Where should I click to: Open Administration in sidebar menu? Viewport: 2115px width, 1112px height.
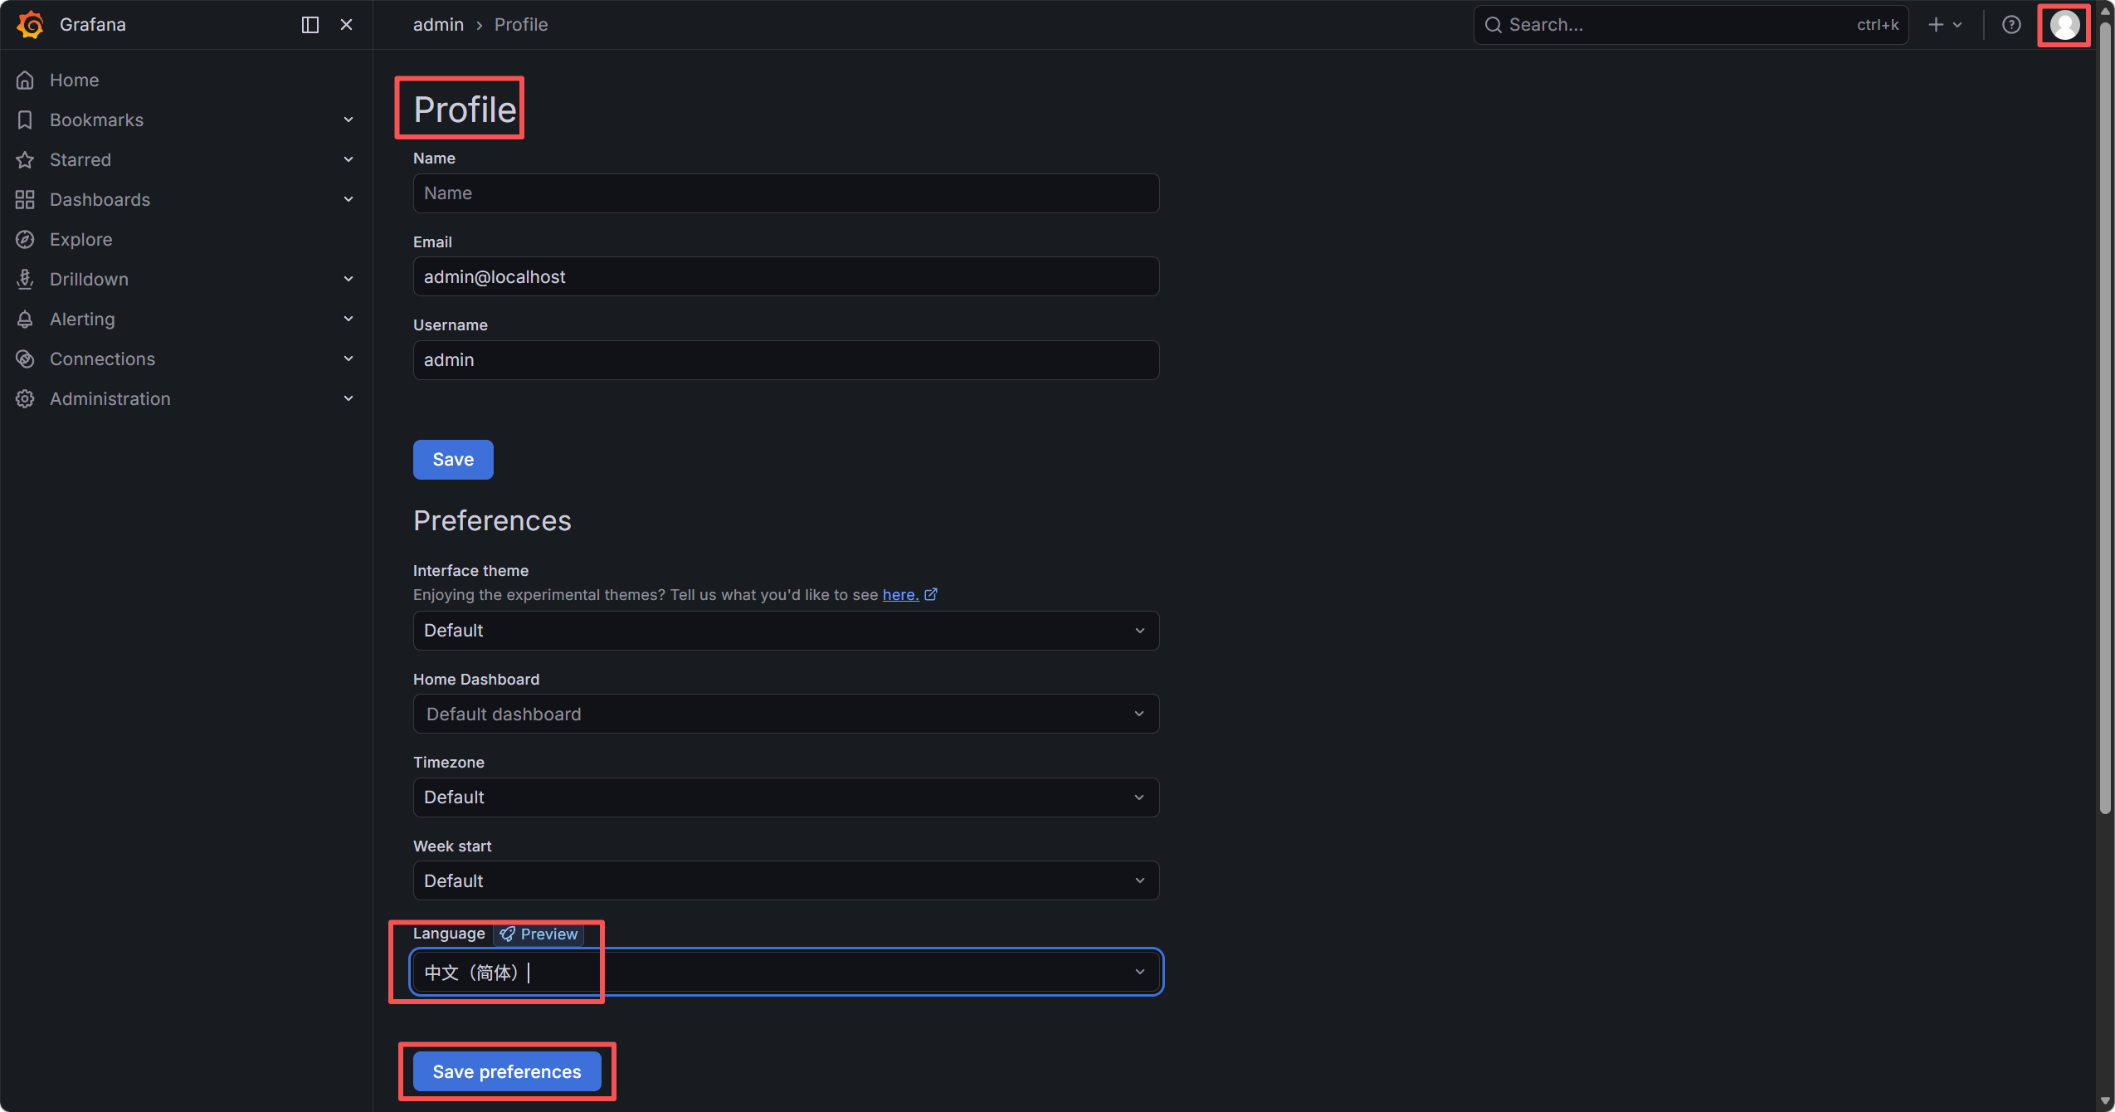pos(110,399)
